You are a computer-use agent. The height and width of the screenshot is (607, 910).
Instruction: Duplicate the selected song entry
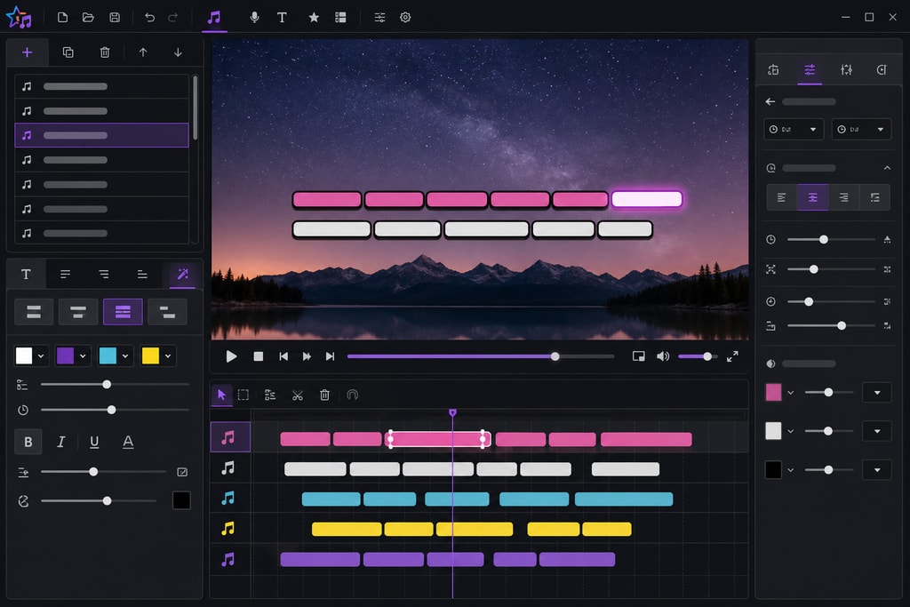[68, 52]
